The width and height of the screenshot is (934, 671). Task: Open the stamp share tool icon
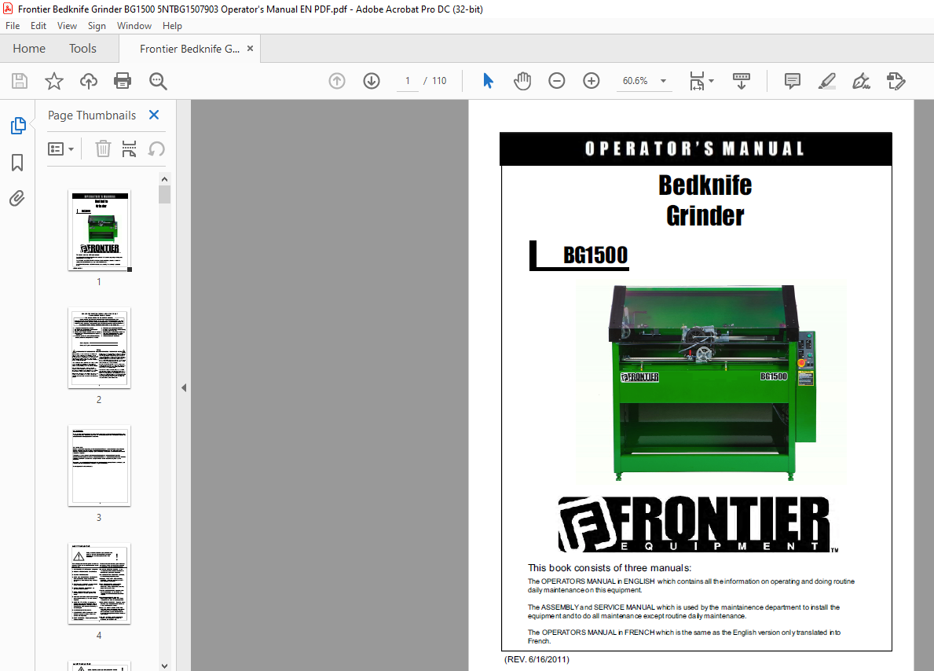[x=896, y=80]
